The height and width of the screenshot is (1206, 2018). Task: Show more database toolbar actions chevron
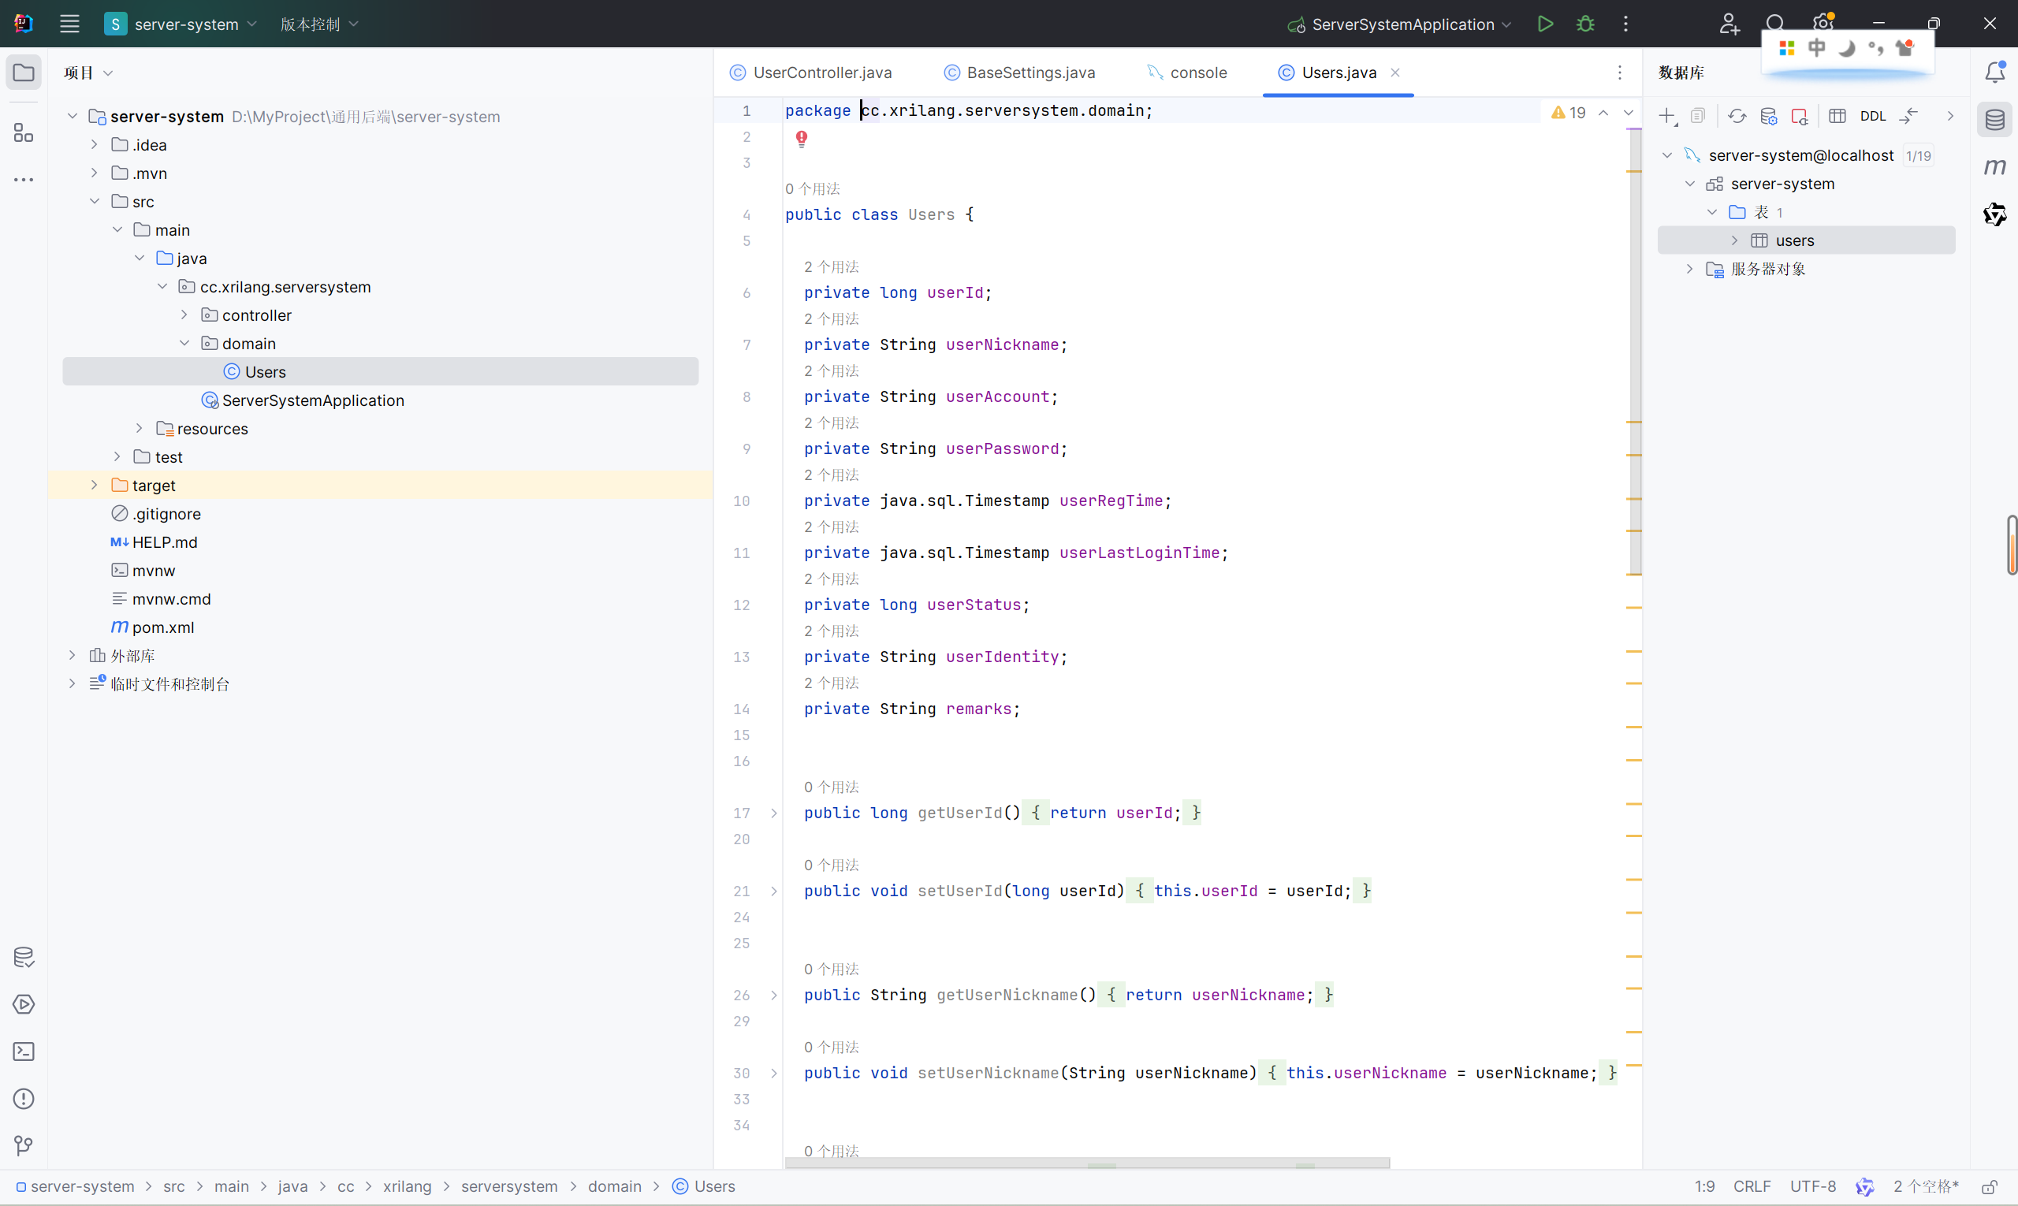click(1949, 116)
